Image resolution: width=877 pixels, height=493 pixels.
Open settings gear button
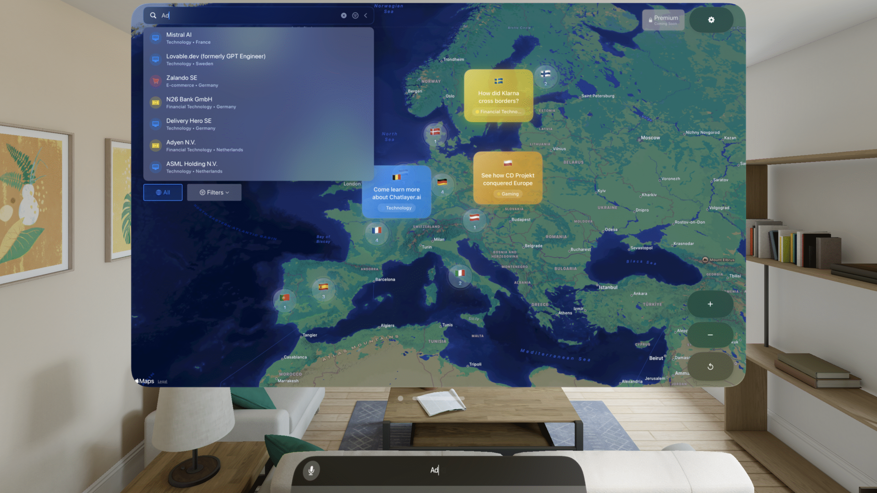pos(711,20)
